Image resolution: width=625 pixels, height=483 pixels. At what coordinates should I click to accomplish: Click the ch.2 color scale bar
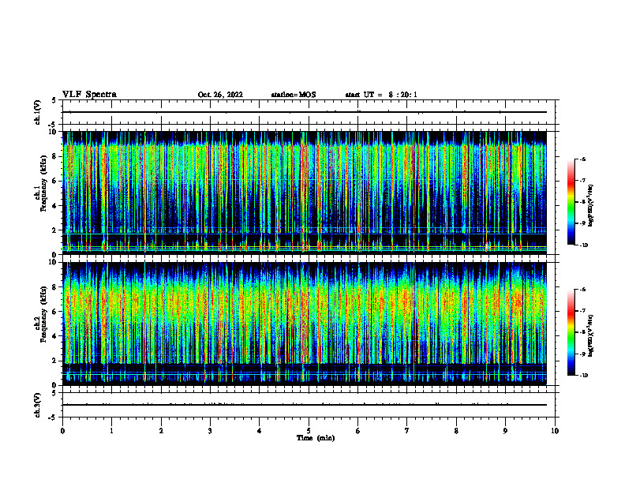click(x=571, y=332)
